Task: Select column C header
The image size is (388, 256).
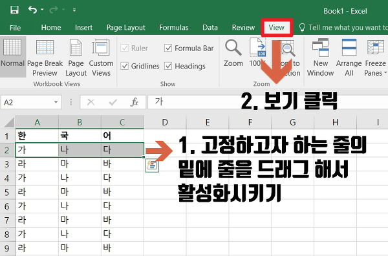Action: 122,122
